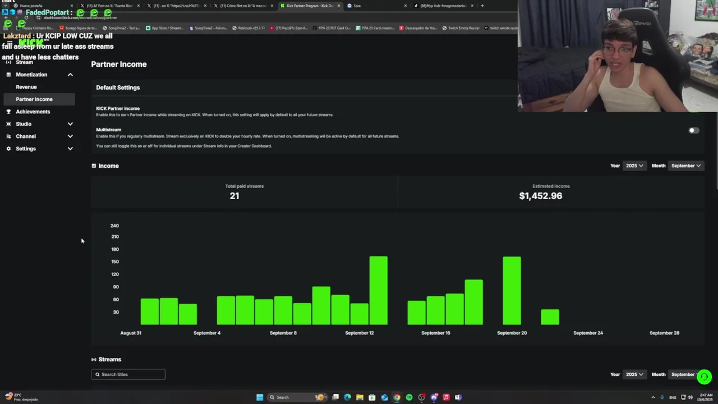
Task: Open the Twitch Emote Resizer bookmark
Action: 461,28
